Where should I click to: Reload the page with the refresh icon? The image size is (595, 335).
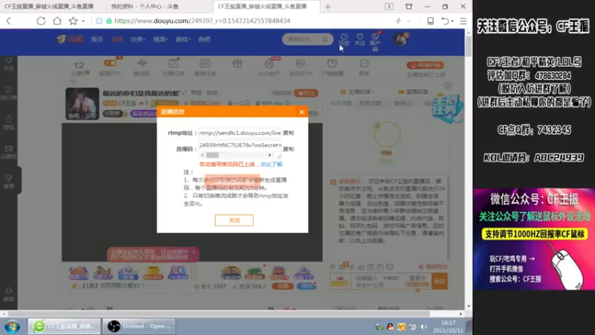click(x=41, y=21)
